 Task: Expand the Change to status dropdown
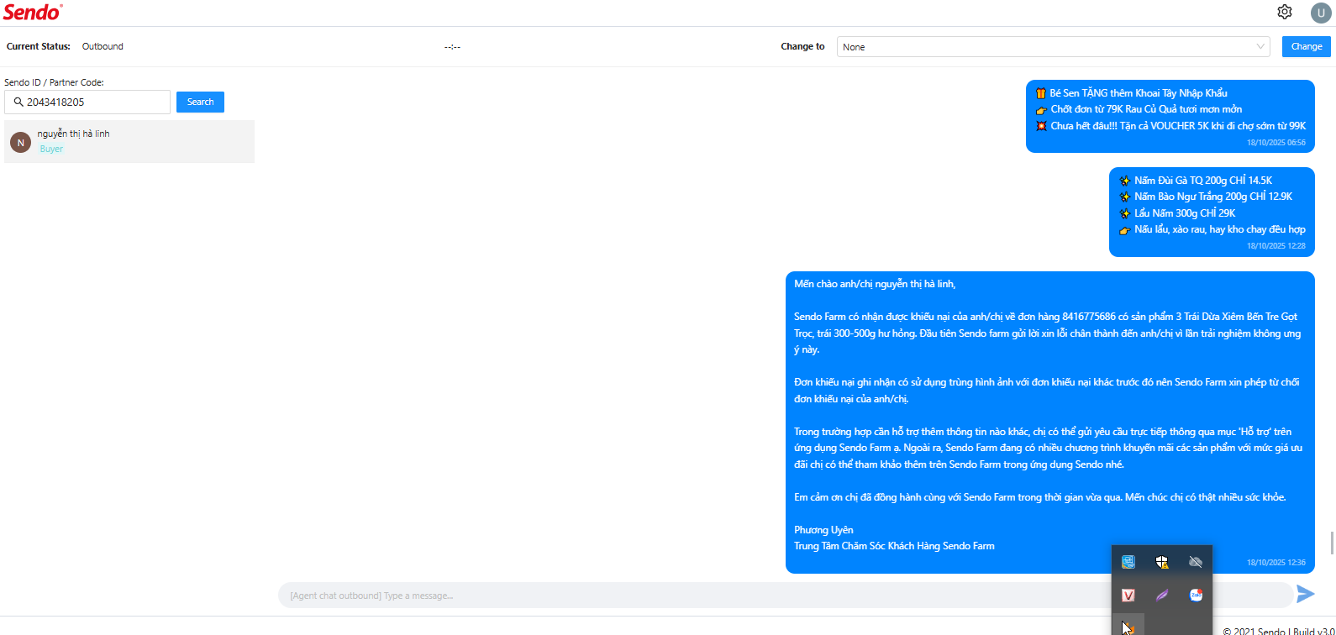1053,47
